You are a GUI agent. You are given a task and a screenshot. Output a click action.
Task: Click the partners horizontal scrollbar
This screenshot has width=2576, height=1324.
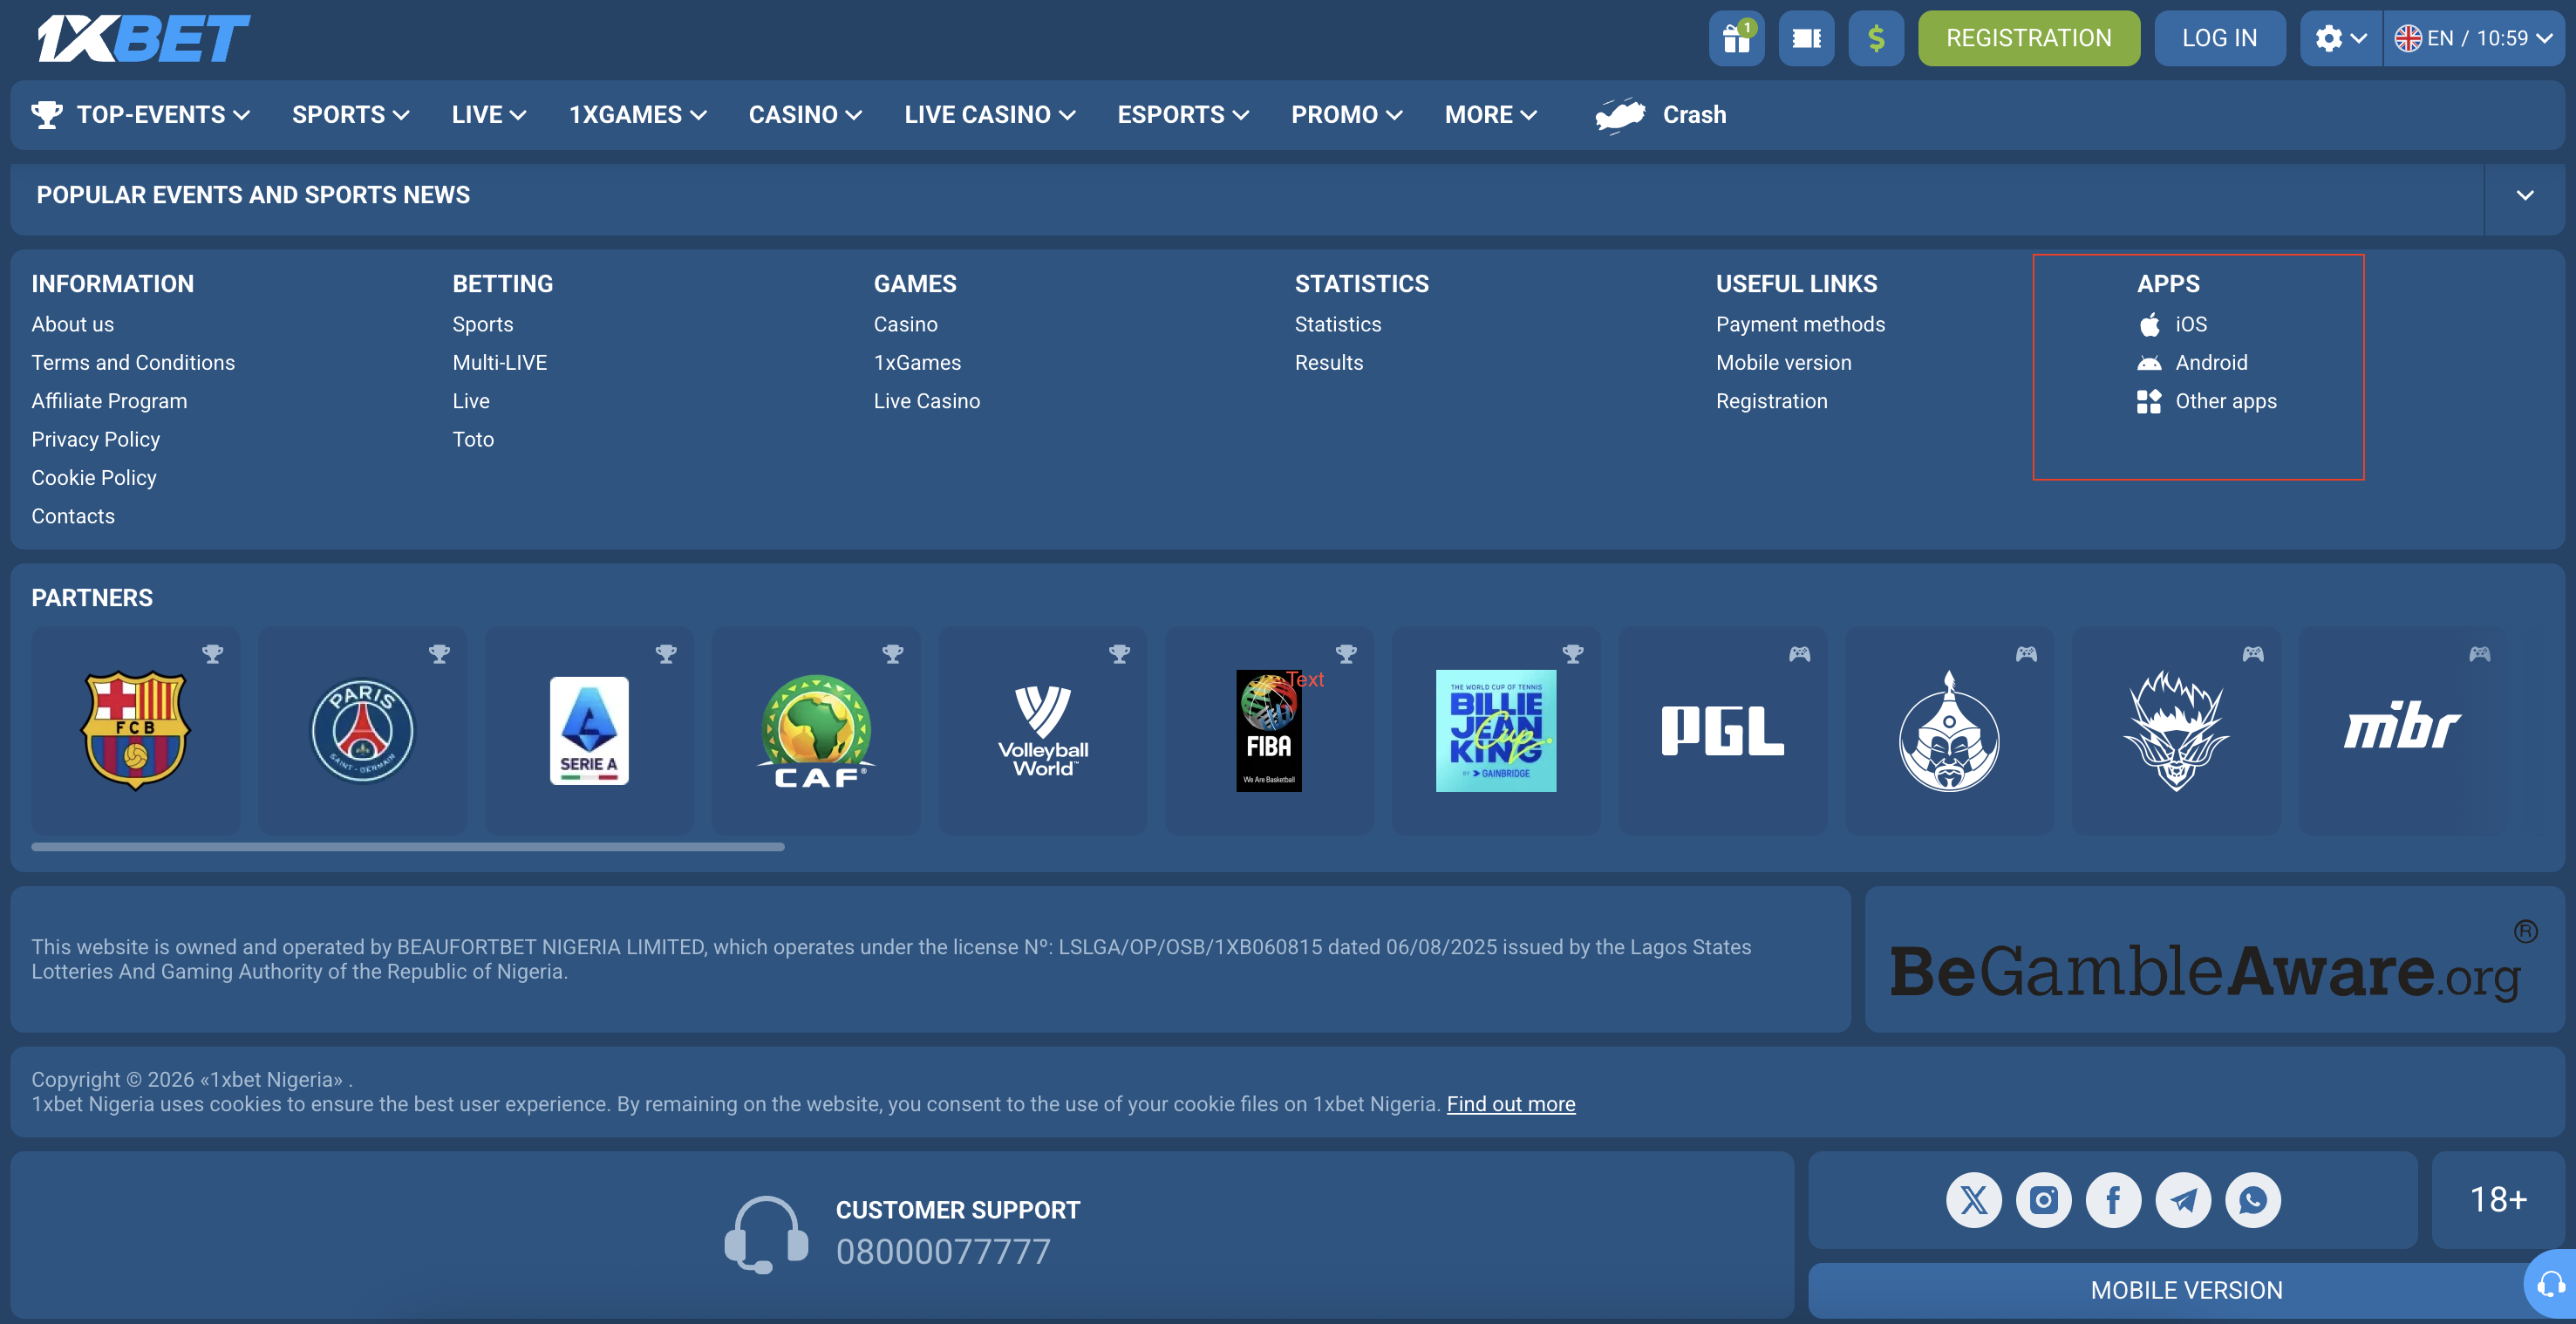[x=408, y=847]
